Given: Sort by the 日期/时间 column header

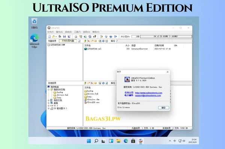Looking at the screenshot, I should (x=159, y=45).
